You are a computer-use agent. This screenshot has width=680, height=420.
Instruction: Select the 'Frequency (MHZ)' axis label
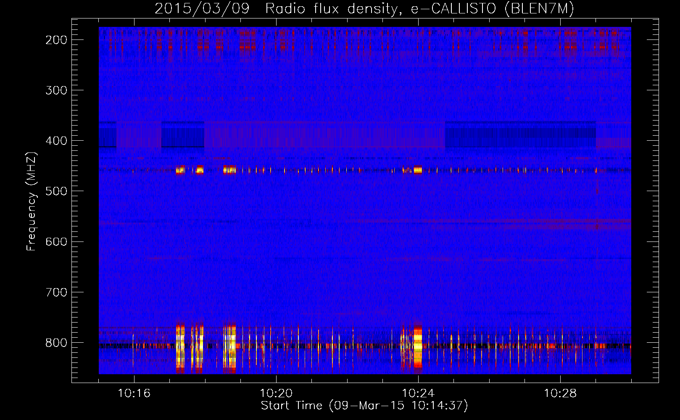(x=32, y=202)
